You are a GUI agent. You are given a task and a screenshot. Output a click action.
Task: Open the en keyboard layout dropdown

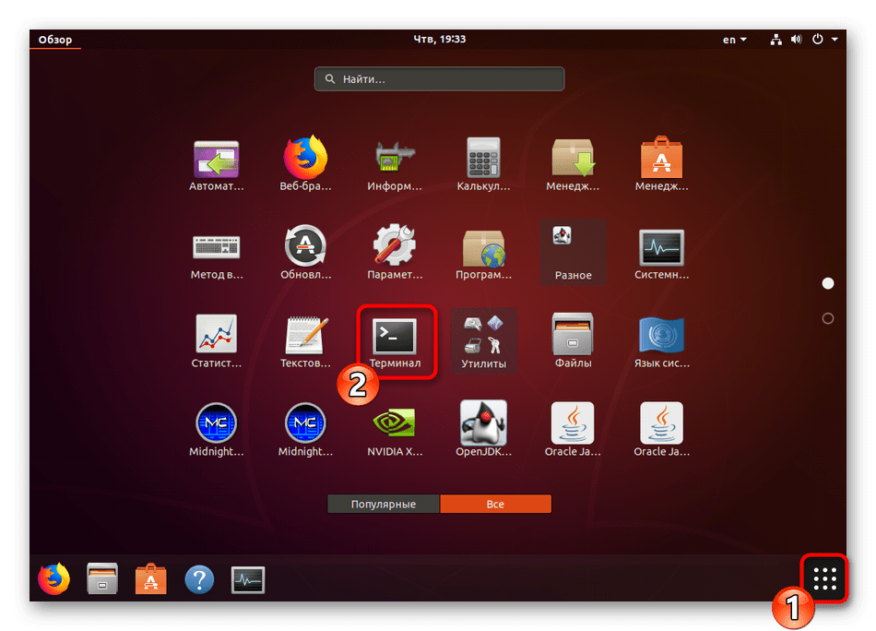(734, 40)
